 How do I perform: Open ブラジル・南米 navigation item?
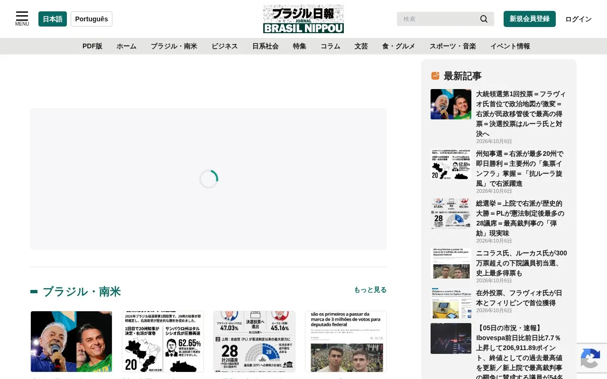174,46
